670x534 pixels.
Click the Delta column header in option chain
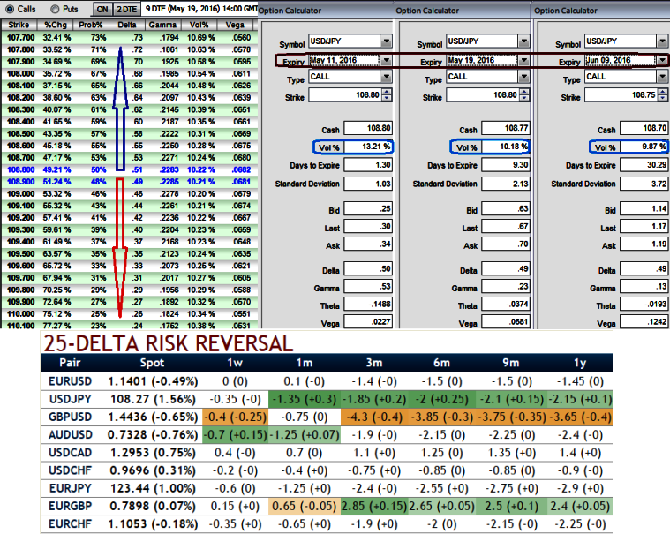(127, 25)
